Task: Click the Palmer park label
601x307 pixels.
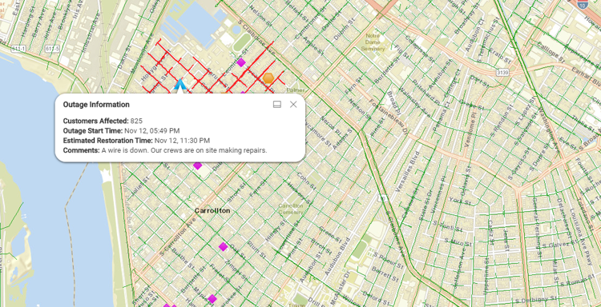Action: tap(295, 90)
